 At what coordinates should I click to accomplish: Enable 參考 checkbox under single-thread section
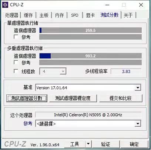16,37
